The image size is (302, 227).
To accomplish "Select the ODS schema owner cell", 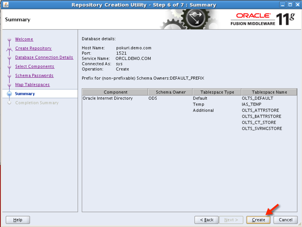I will [153, 98].
